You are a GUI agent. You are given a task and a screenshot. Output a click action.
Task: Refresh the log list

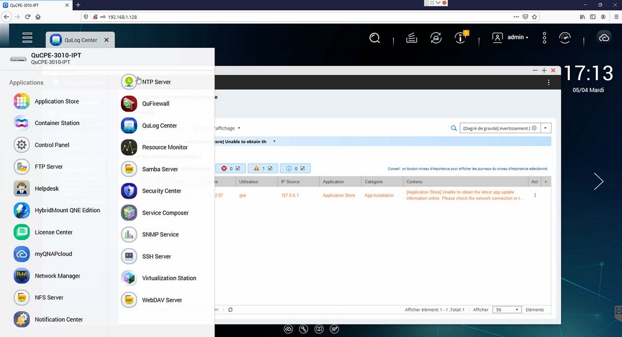(230, 310)
